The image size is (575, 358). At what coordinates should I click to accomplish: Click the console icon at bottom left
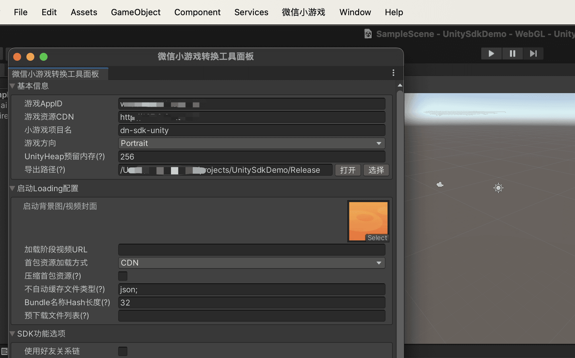(4, 351)
